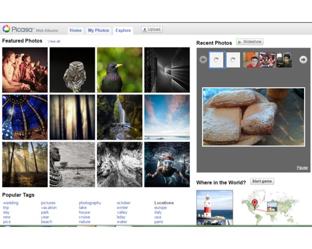
Task: Select the Explore tab
Action: [x=123, y=31]
